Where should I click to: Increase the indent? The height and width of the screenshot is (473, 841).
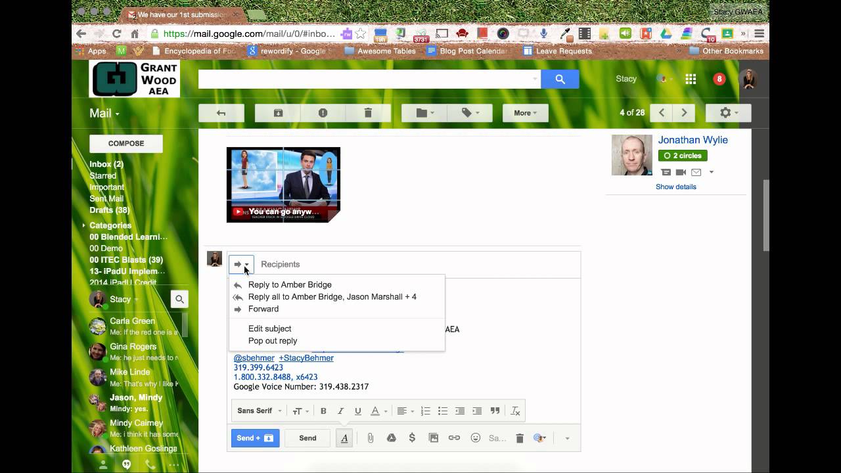pyautogui.click(x=477, y=411)
